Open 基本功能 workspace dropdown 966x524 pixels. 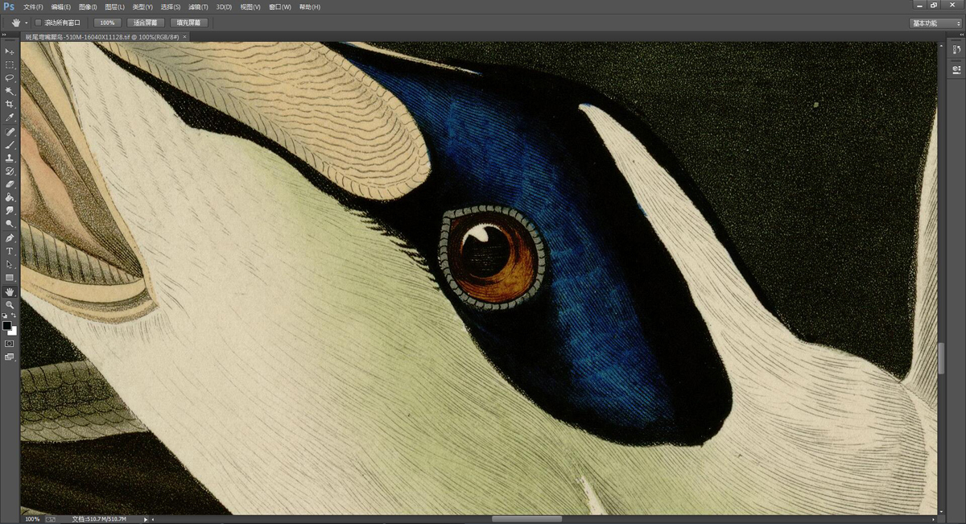point(935,23)
